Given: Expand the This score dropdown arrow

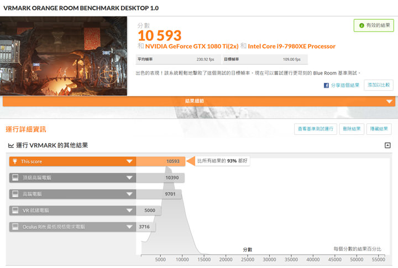Looking at the screenshot, I should click(x=129, y=161).
